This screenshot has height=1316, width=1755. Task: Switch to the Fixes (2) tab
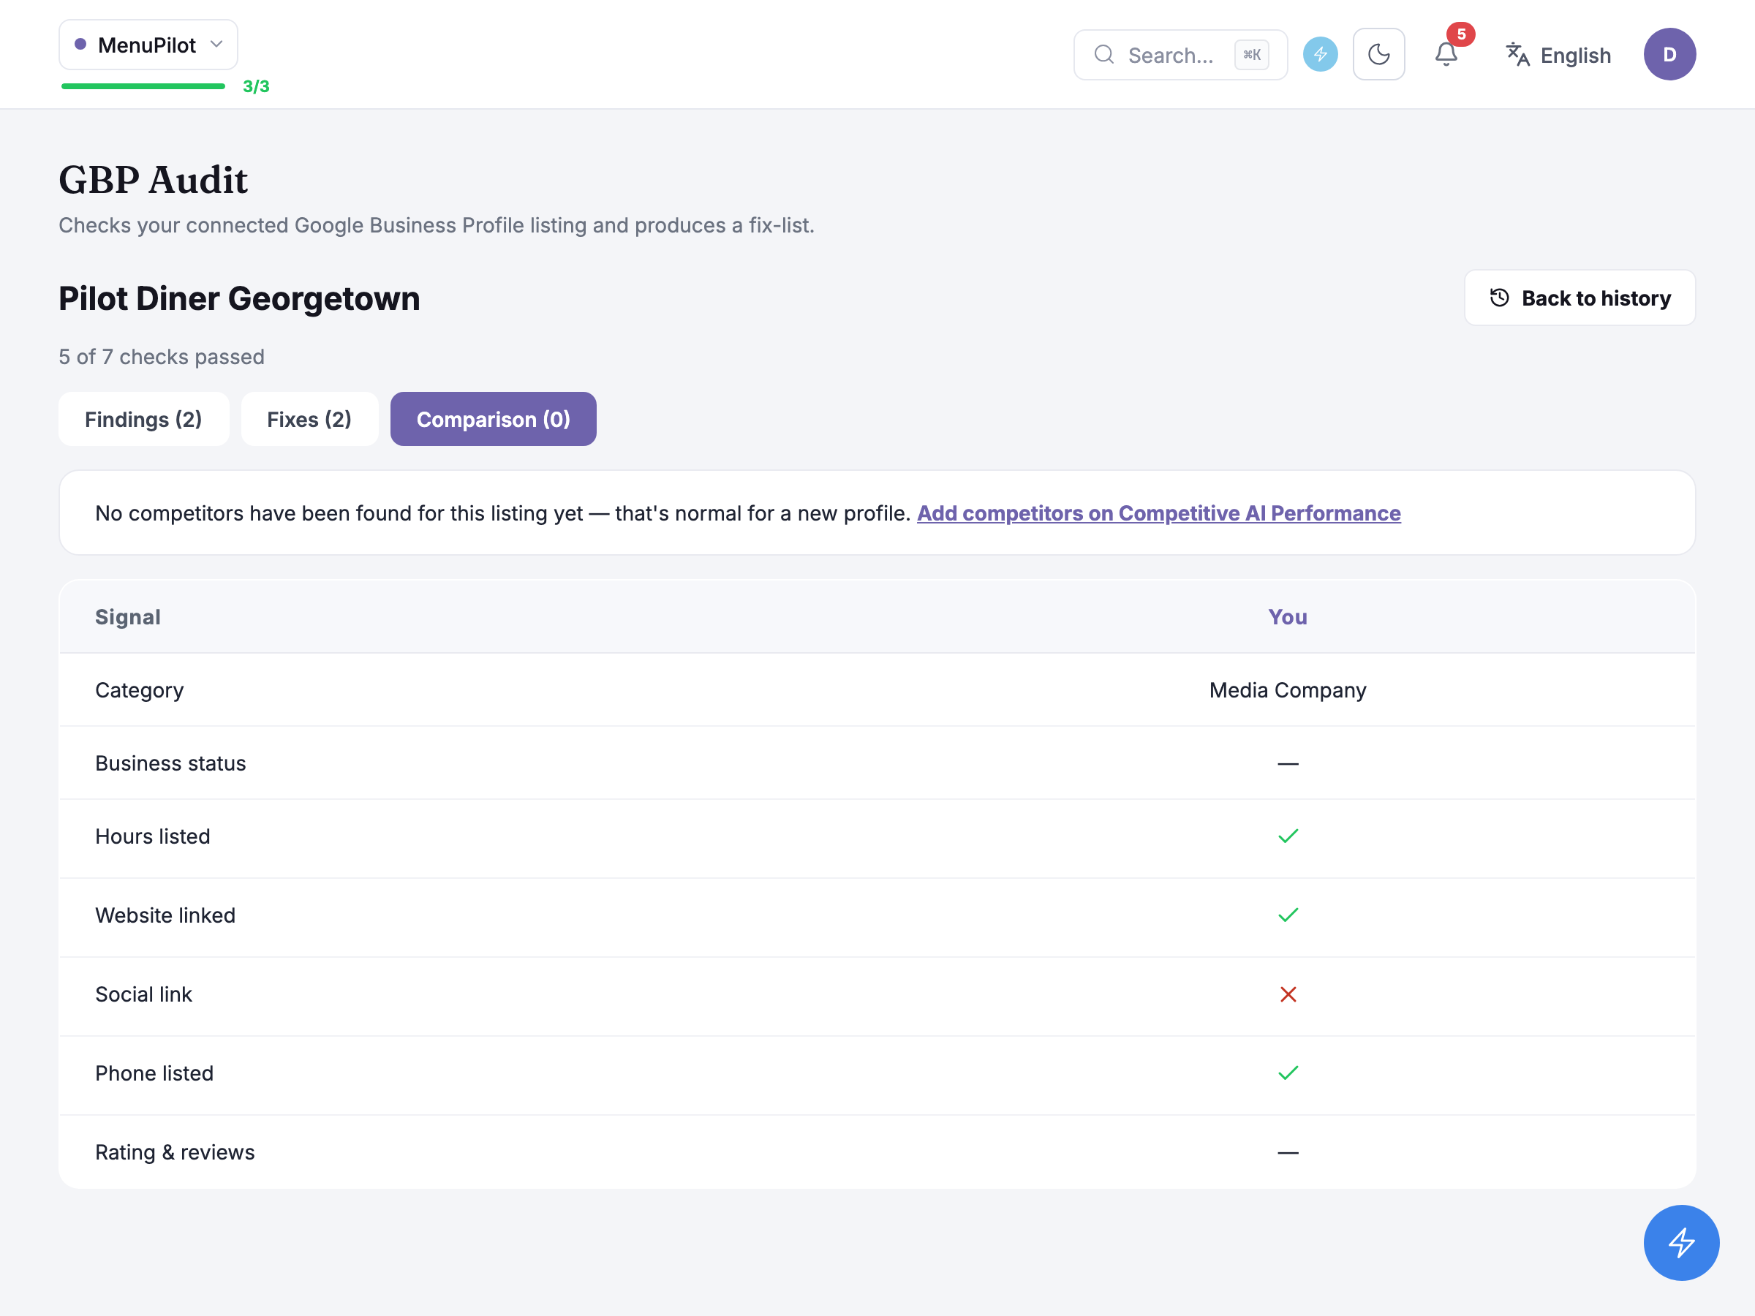[309, 419]
